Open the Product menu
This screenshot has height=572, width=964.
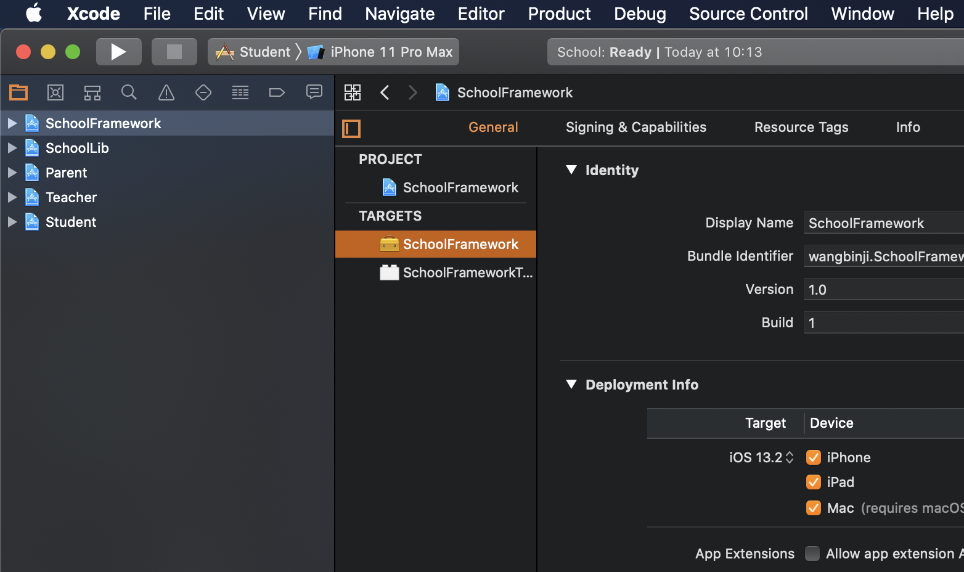[559, 14]
